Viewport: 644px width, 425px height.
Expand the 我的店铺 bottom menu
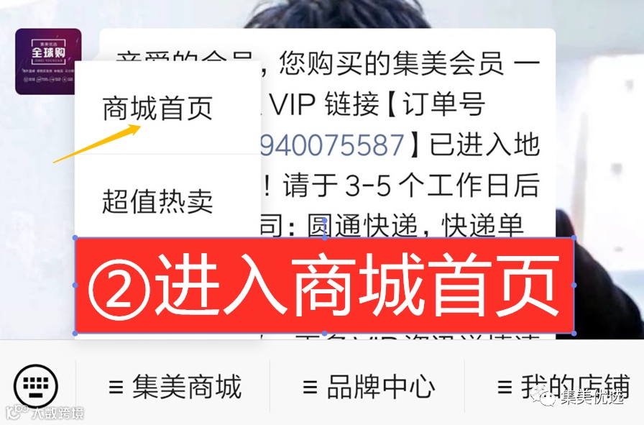coord(554,387)
